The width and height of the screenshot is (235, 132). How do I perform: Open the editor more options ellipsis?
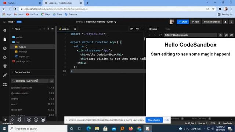143,29
